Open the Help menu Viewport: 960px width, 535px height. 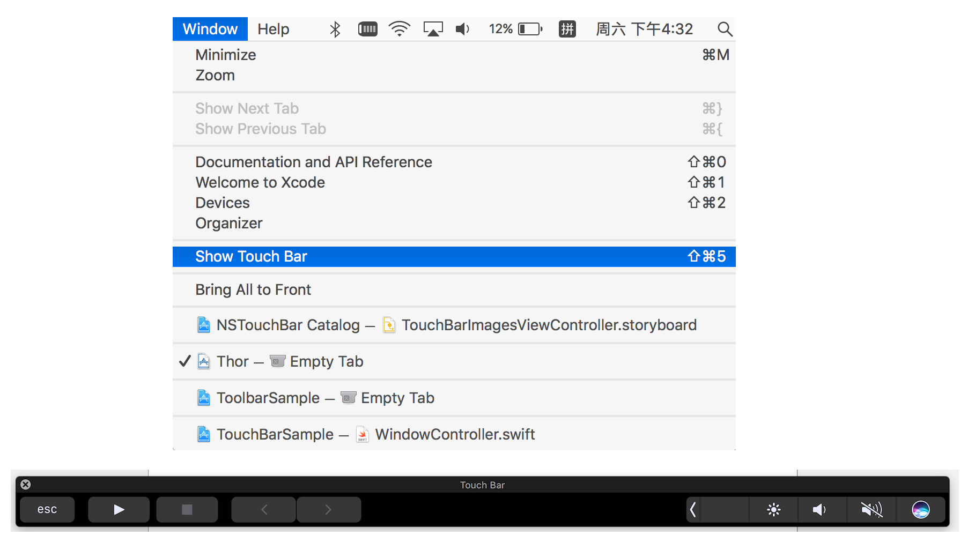click(273, 29)
